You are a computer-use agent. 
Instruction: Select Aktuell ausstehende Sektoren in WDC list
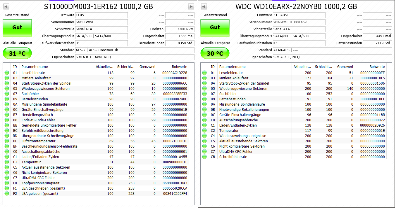tap(243, 141)
